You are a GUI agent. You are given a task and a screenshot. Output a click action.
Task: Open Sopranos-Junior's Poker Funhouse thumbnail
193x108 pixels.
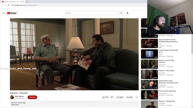point(149,64)
